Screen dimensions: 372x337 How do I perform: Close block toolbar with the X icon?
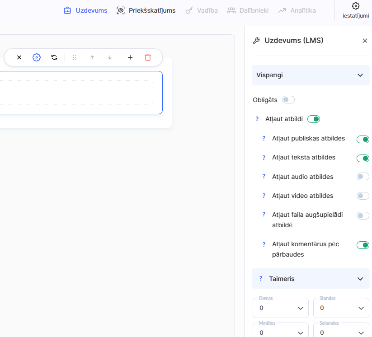tap(19, 57)
